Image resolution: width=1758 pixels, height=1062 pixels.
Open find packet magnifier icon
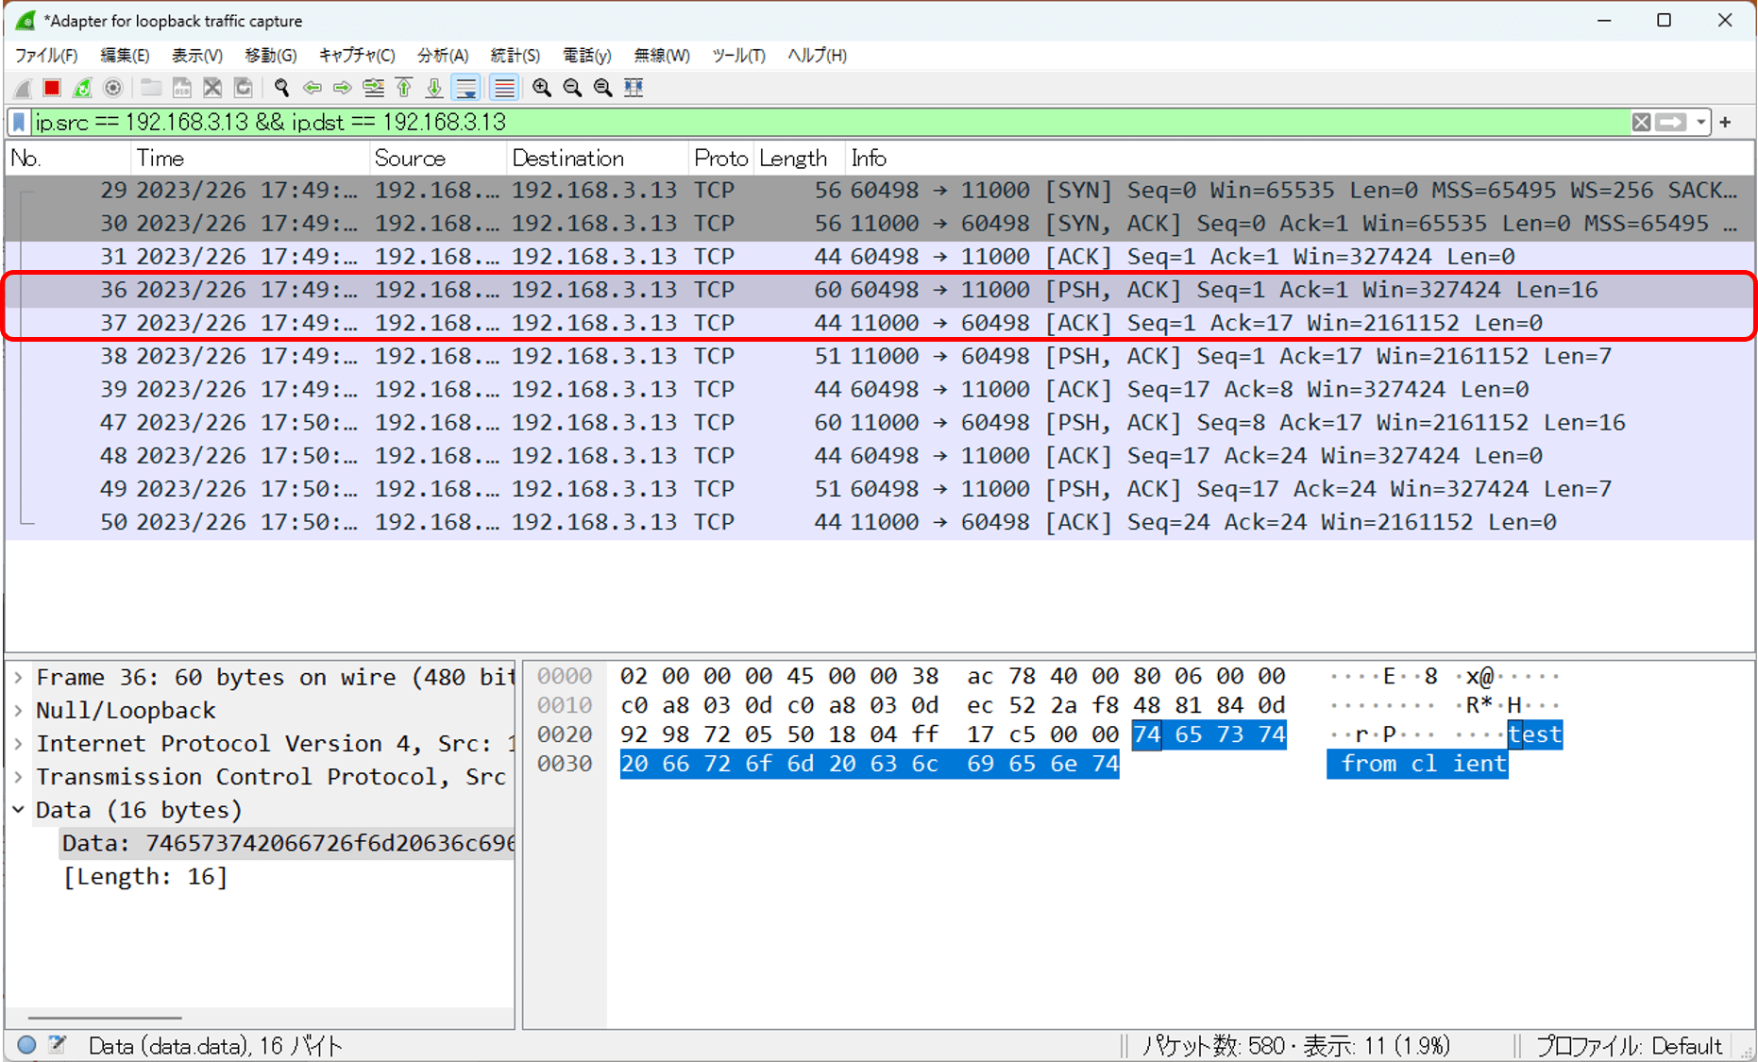click(281, 88)
